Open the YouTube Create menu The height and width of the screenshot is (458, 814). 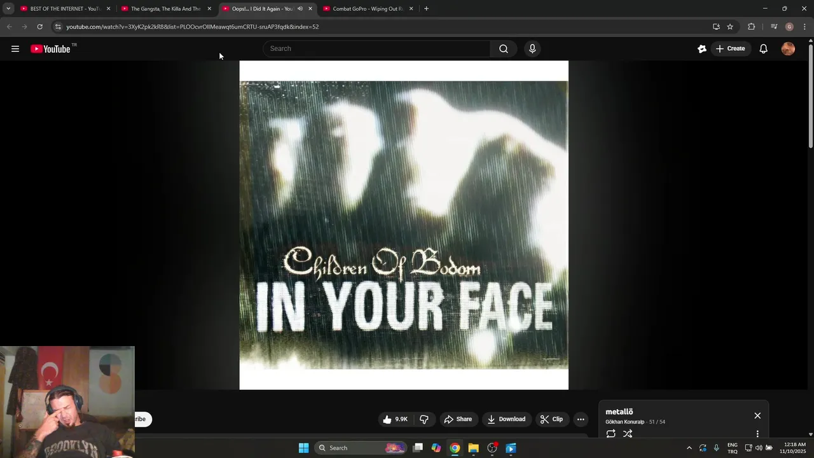pos(730,49)
